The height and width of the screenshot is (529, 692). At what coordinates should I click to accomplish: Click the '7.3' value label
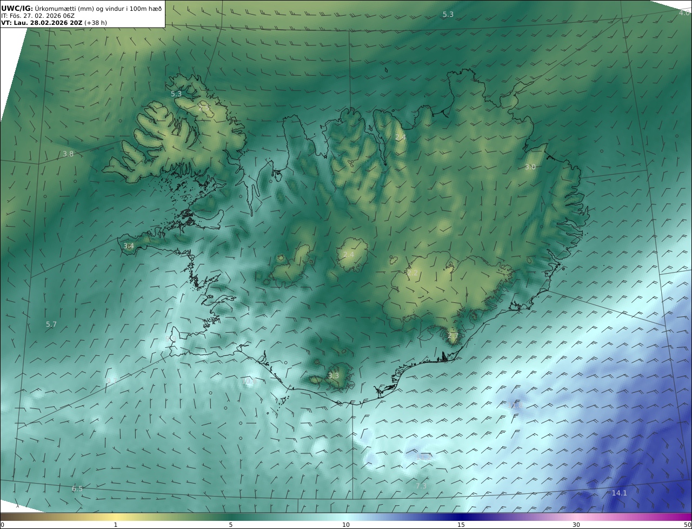421,486
